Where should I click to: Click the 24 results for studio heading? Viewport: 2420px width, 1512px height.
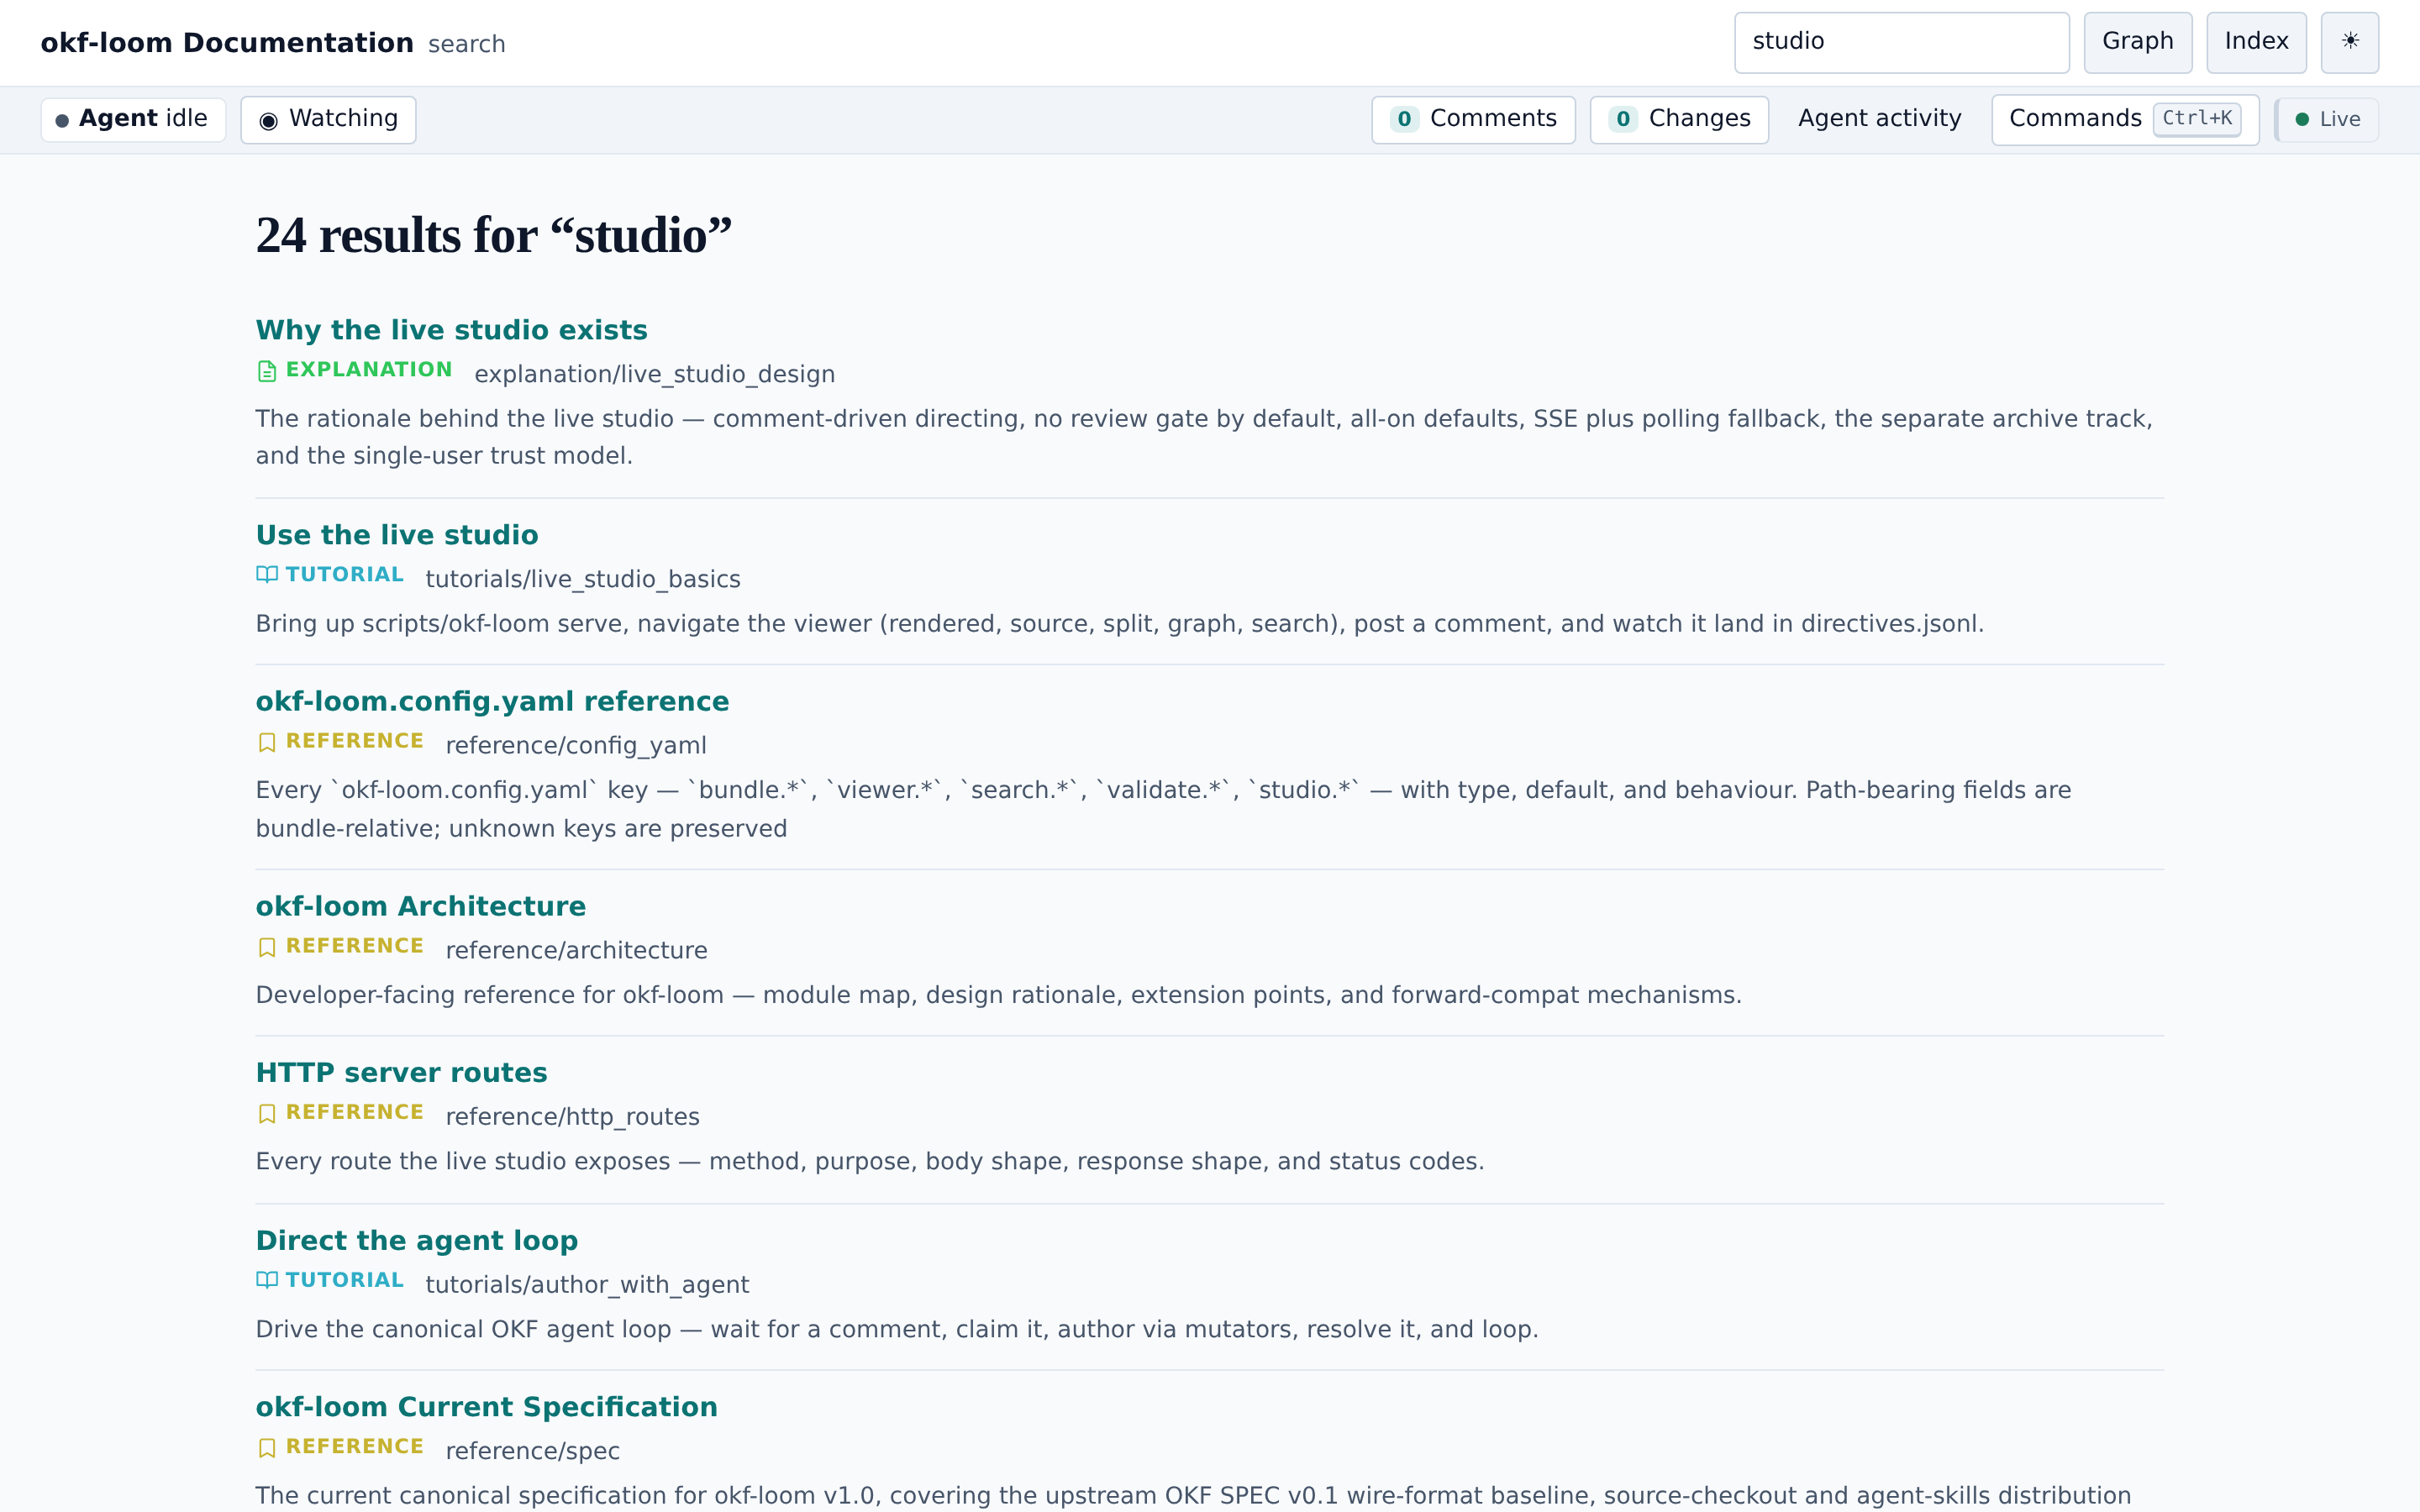click(494, 236)
